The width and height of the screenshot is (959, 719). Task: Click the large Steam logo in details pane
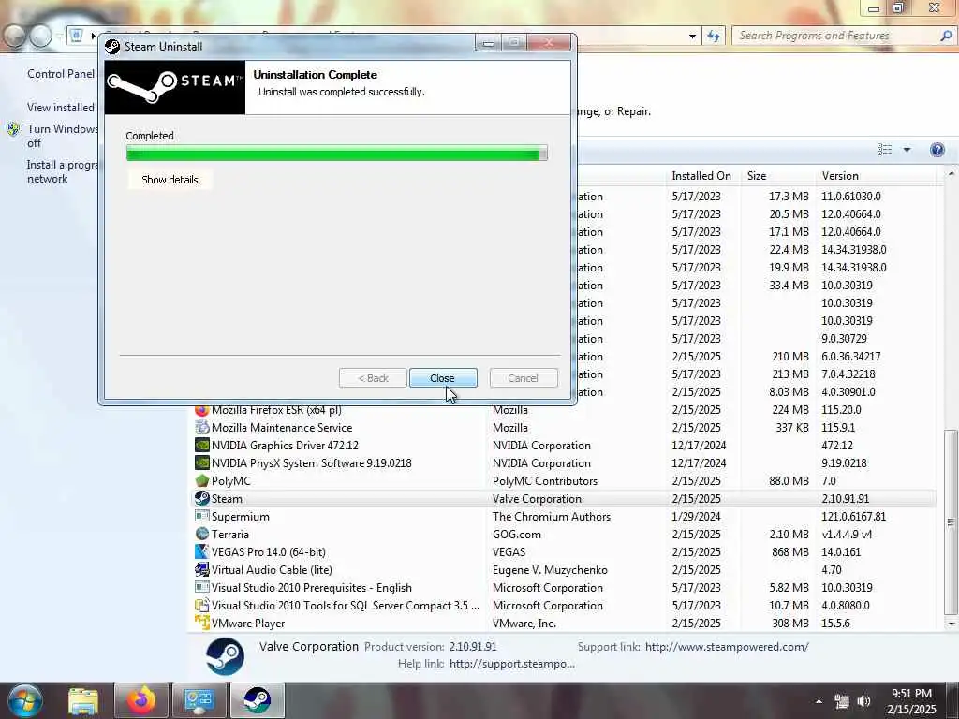click(x=225, y=656)
